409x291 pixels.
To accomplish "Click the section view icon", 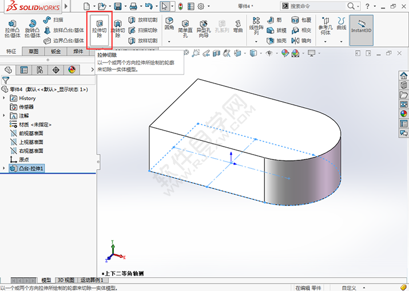I will pos(216,53).
